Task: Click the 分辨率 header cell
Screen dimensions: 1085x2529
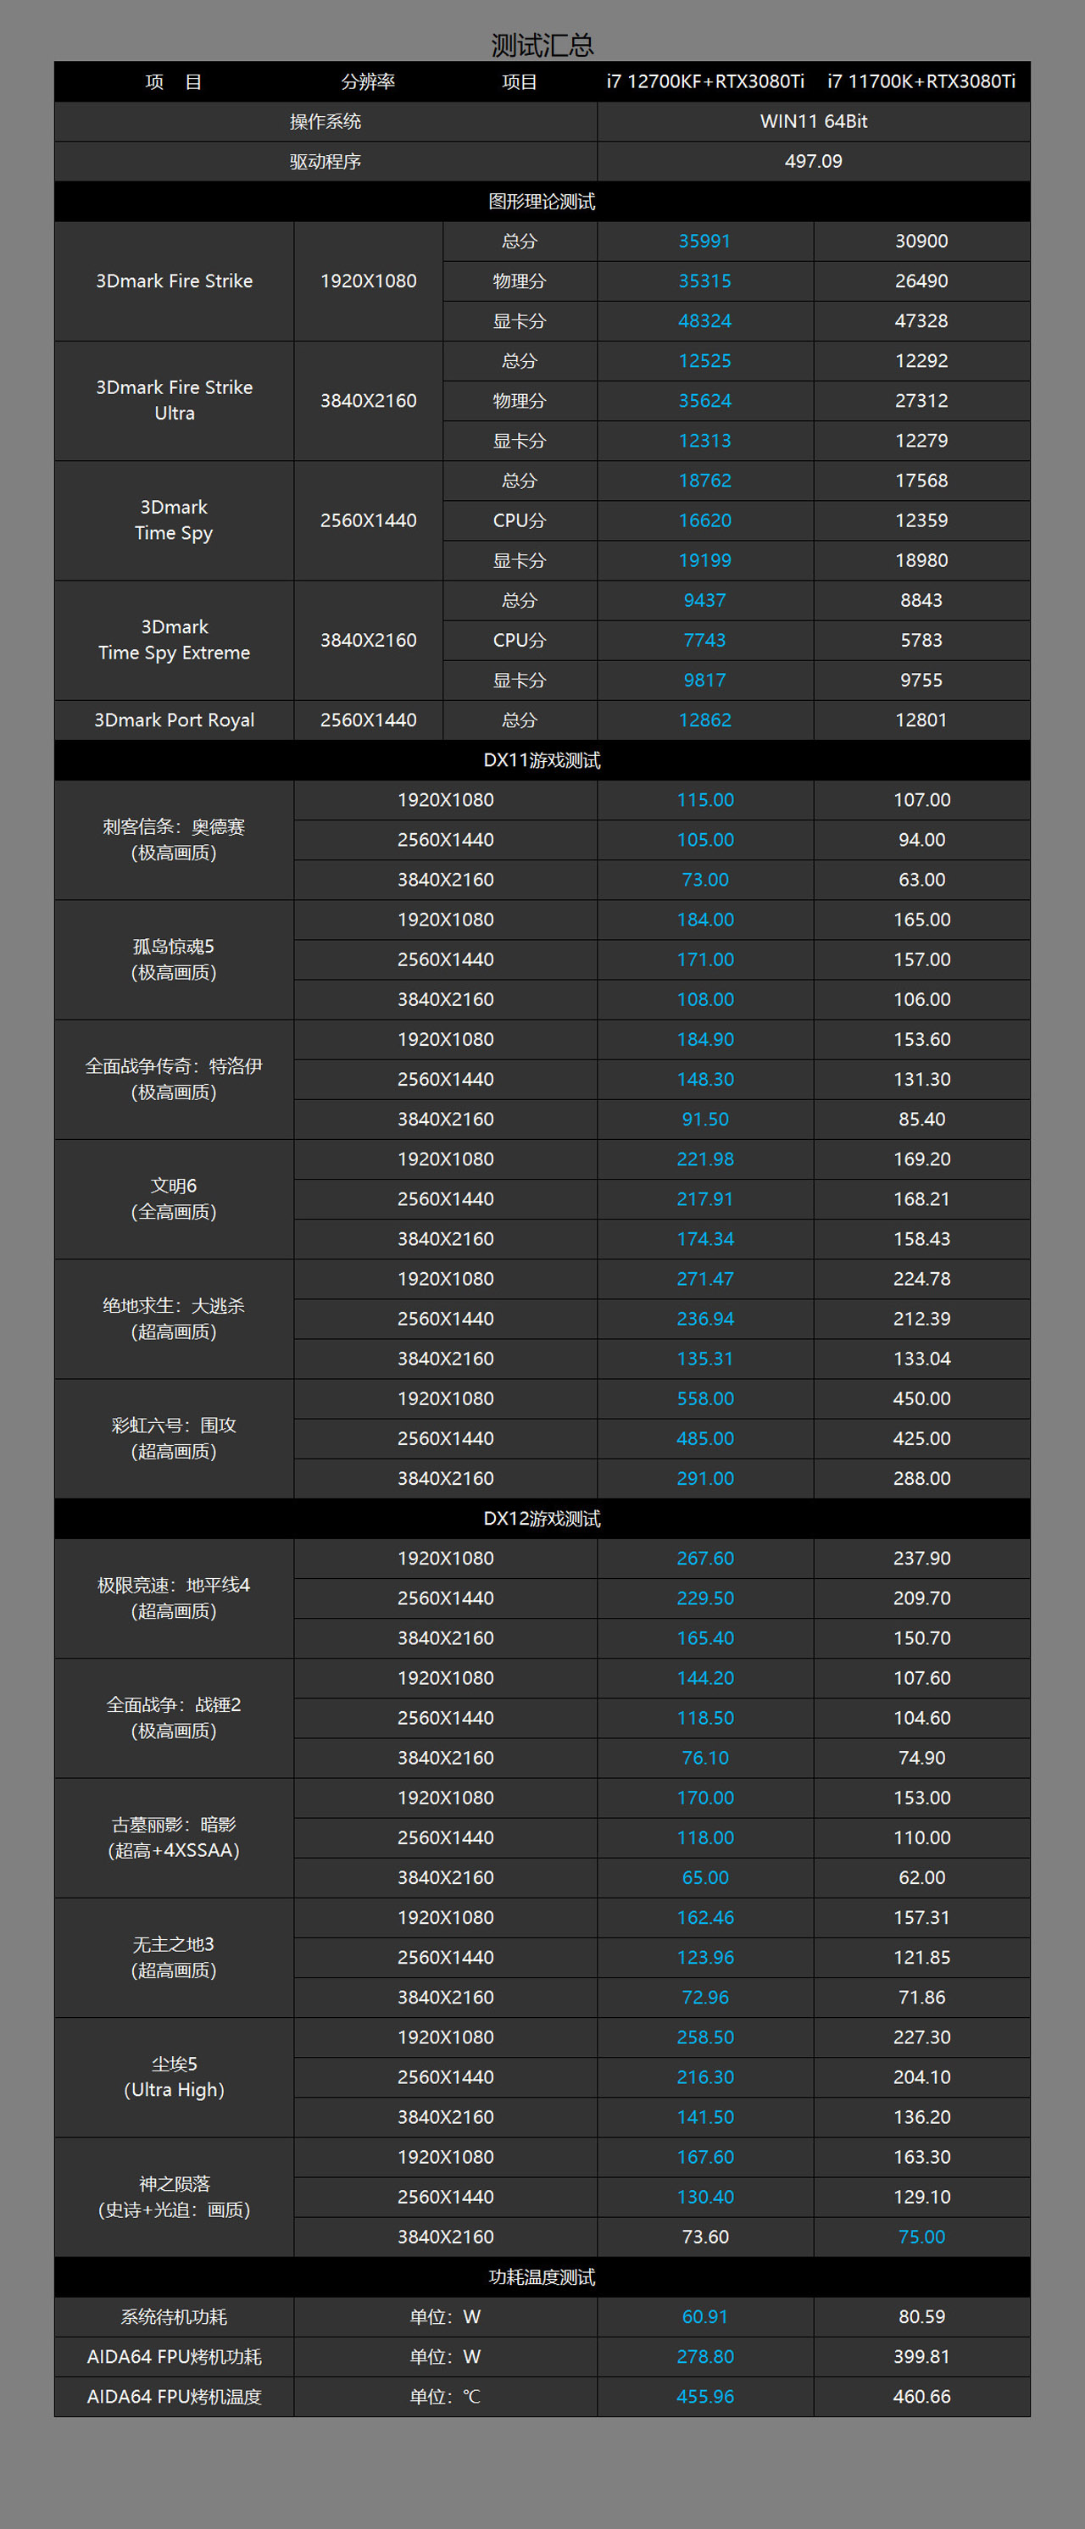Action: 368,81
